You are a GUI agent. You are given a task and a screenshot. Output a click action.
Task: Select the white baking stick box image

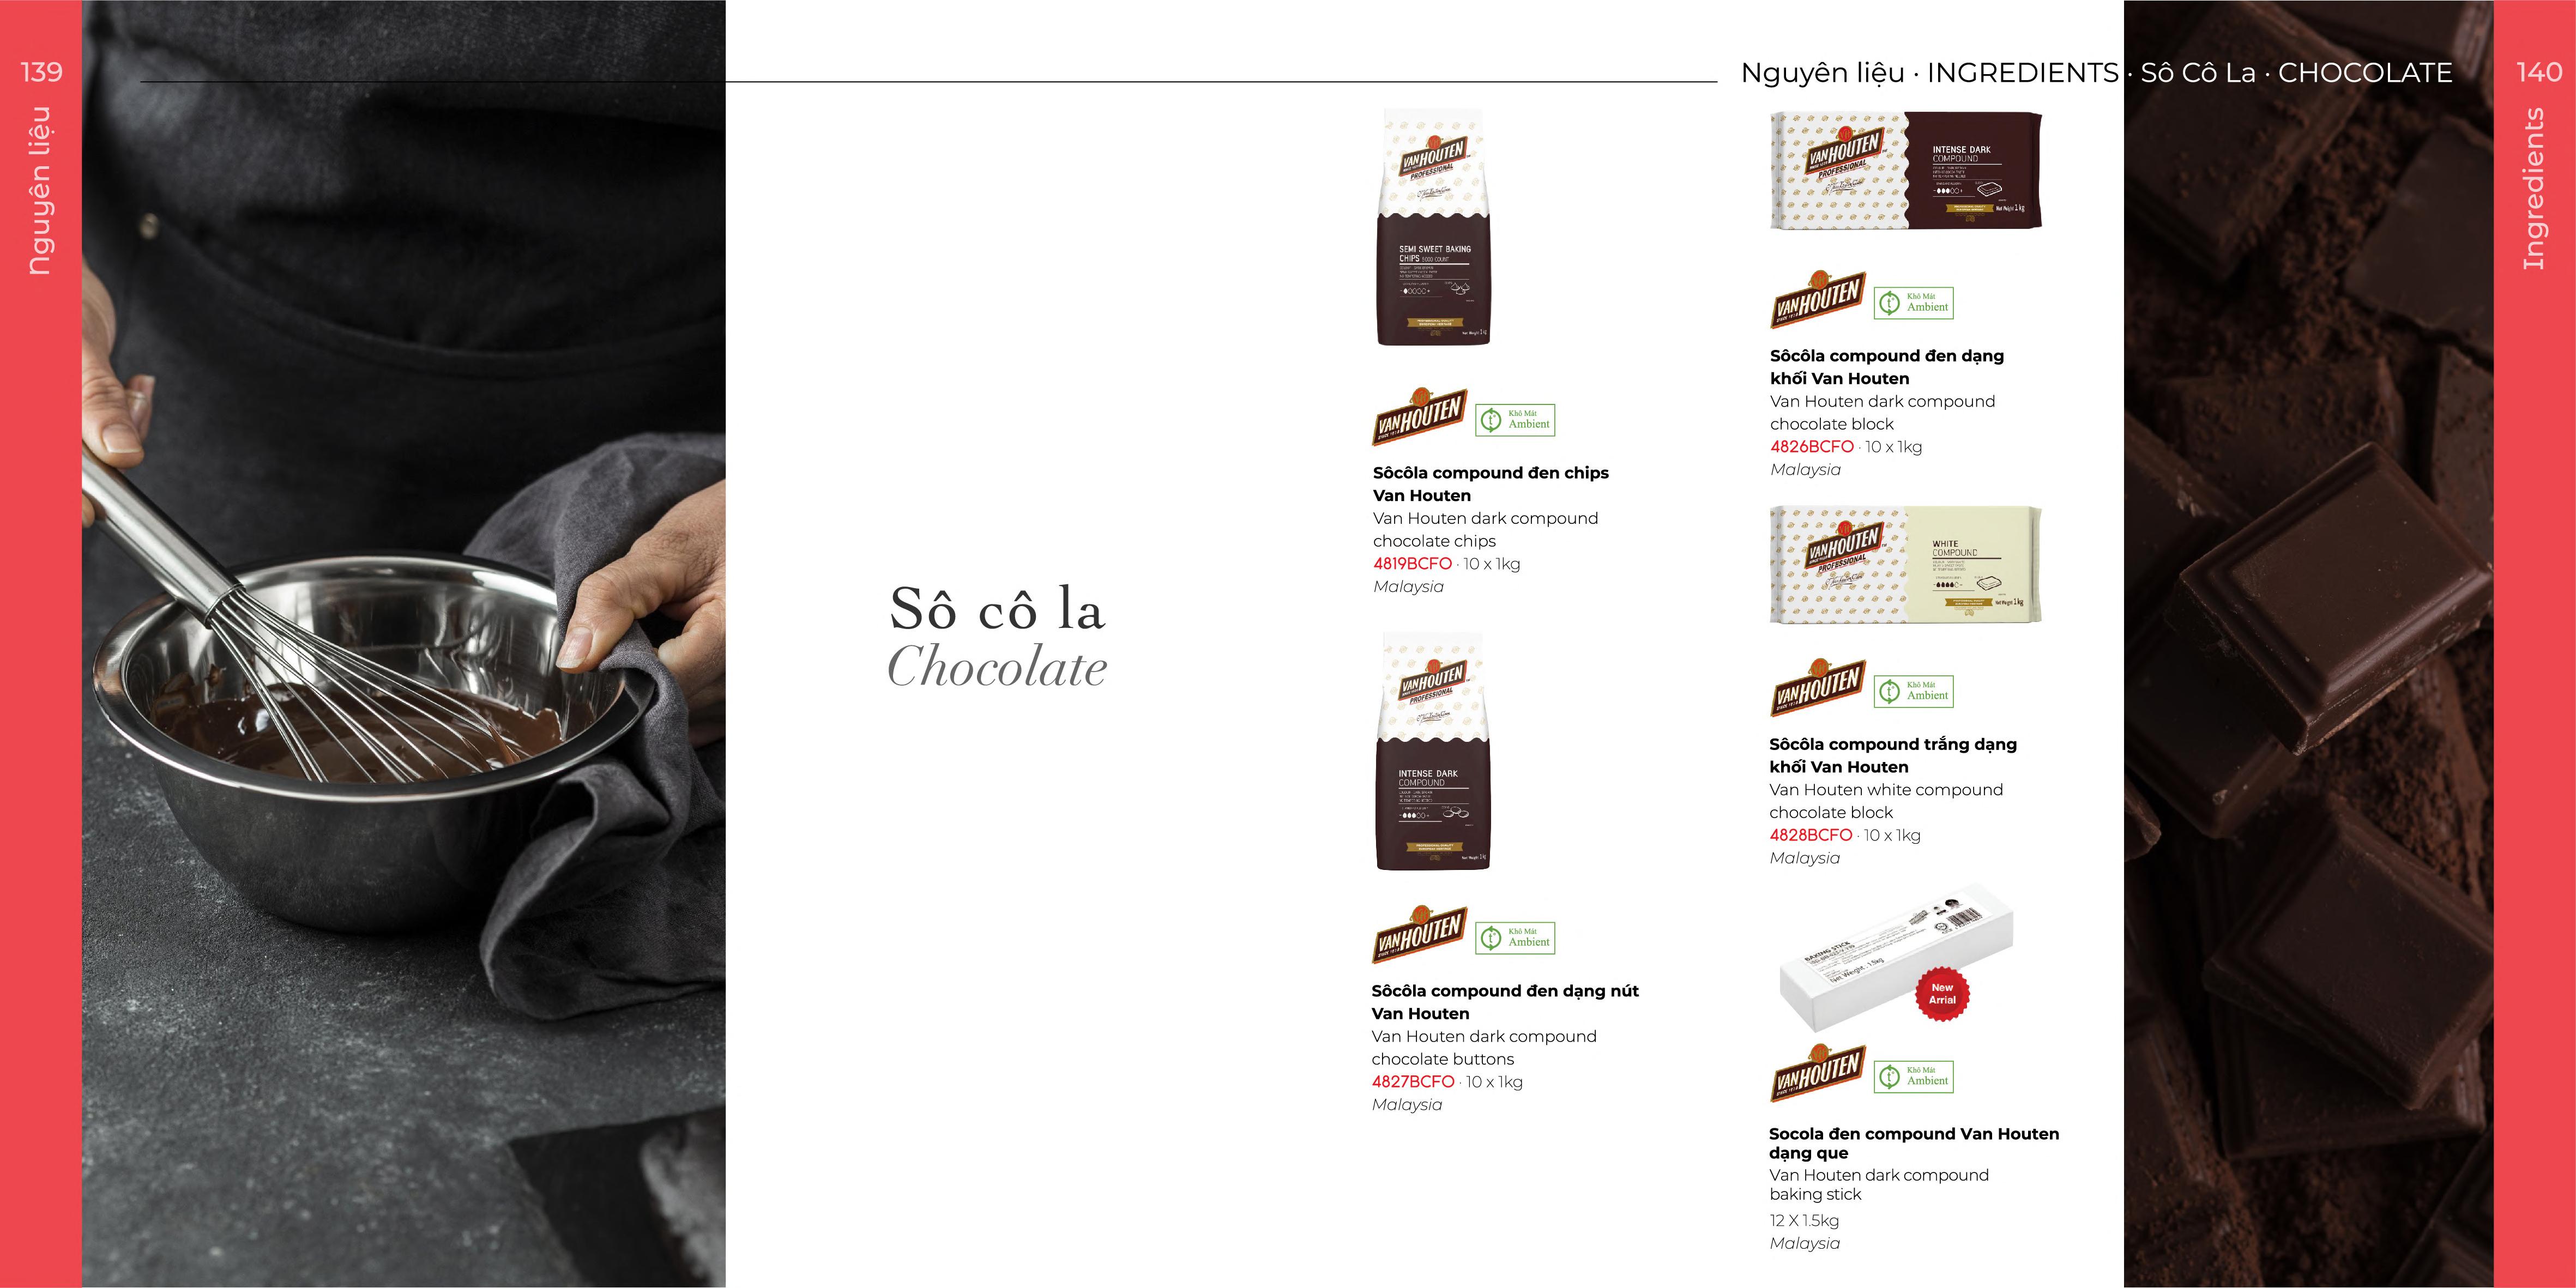click(x=1896, y=958)
